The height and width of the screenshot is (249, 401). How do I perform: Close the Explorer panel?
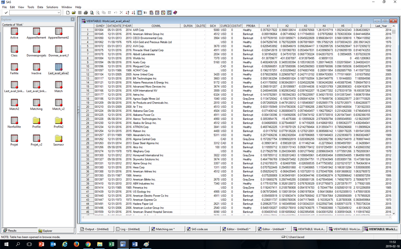pos(74,19)
